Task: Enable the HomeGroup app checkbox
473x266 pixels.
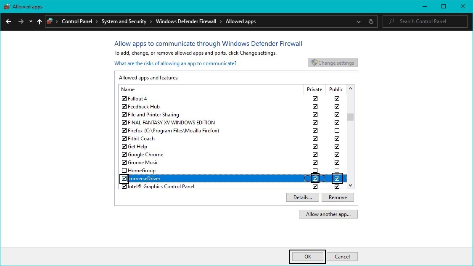Action: pos(124,170)
